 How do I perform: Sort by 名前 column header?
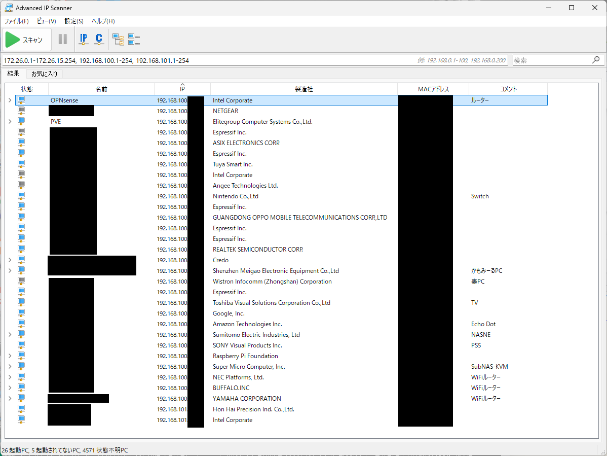101,89
